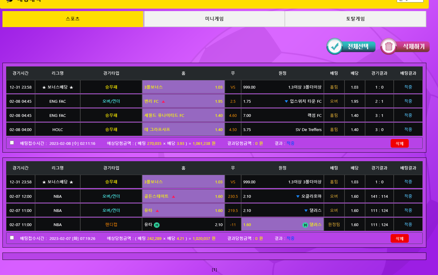This screenshot has height=275, width=438.
Task: Click the red up arrow beside 골든스테이트
Action: pyautogui.click(x=173, y=197)
